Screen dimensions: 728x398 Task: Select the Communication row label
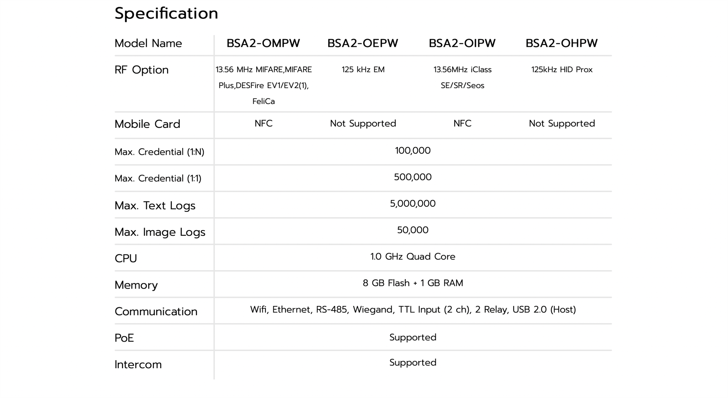point(156,312)
